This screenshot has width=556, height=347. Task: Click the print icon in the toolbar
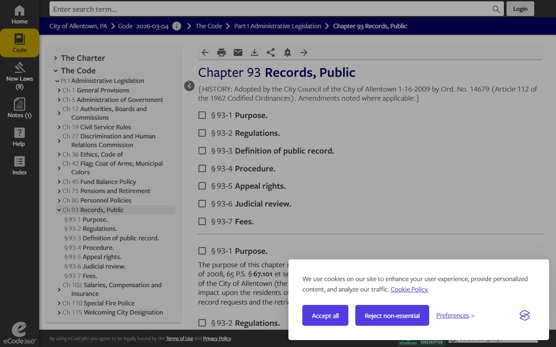222,52
